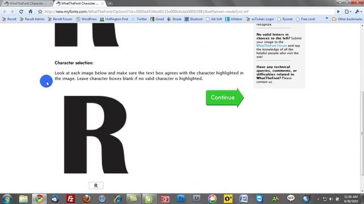This screenshot has width=364, height=204.
Task: Open the WordPress bookmark
Action: (86, 19)
